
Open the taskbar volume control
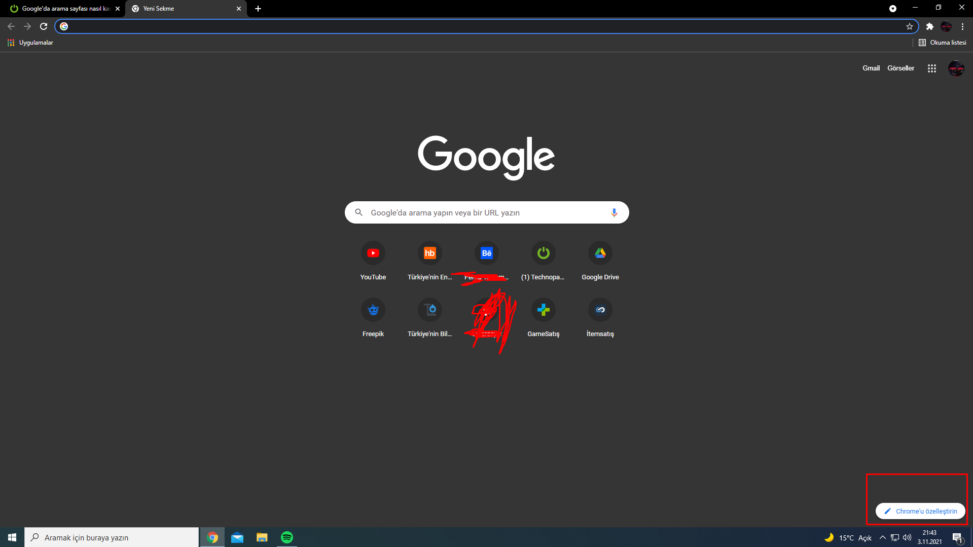click(907, 537)
